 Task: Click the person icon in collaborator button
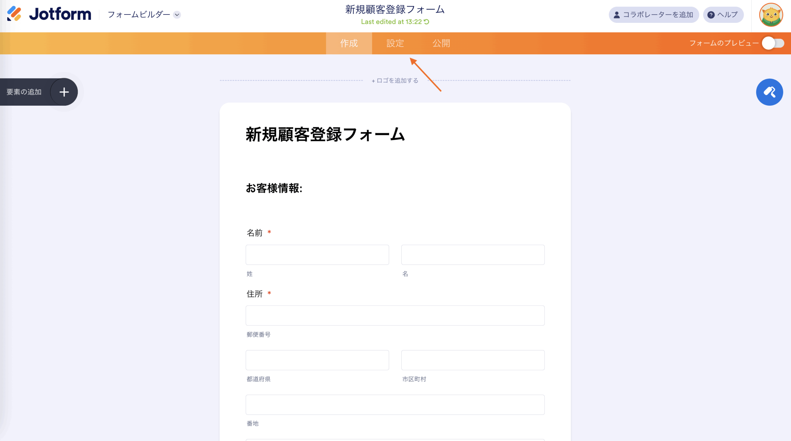click(x=617, y=15)
